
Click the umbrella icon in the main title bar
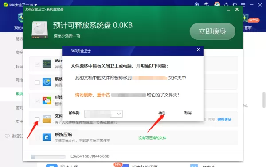207,4
